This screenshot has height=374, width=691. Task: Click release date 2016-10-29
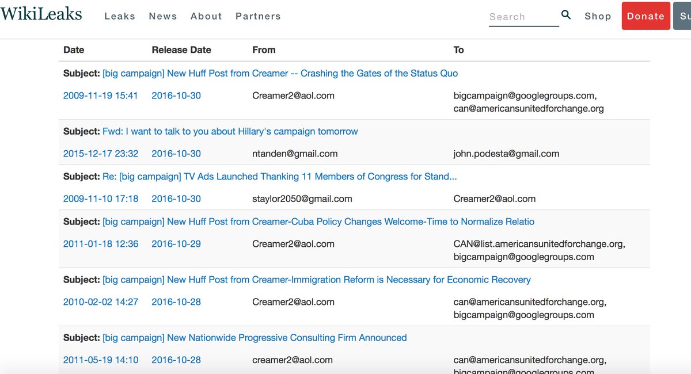(176, 244)
